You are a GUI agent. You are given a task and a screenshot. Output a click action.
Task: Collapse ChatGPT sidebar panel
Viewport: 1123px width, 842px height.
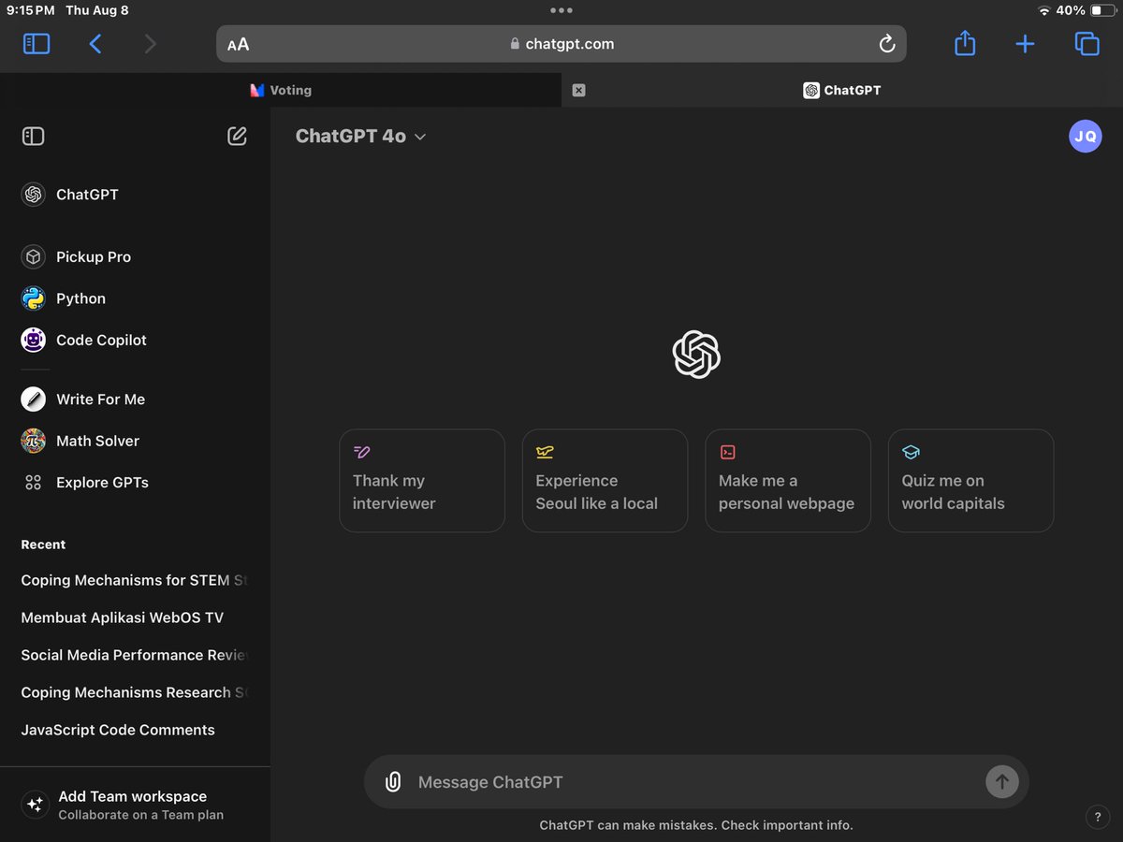(33, 137)
